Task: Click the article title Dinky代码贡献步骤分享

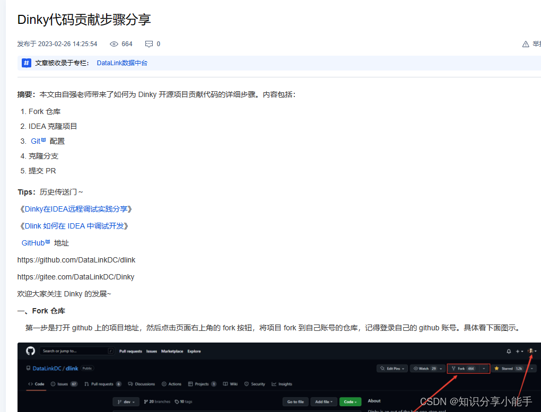Action: tap(84, 19)
